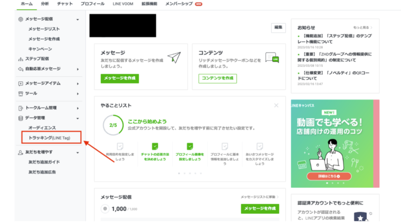Open ステップ配信 in the sidebar
The height and width of the screenshot is (222, 401).
pyautogui.click(x=37, y=58)
